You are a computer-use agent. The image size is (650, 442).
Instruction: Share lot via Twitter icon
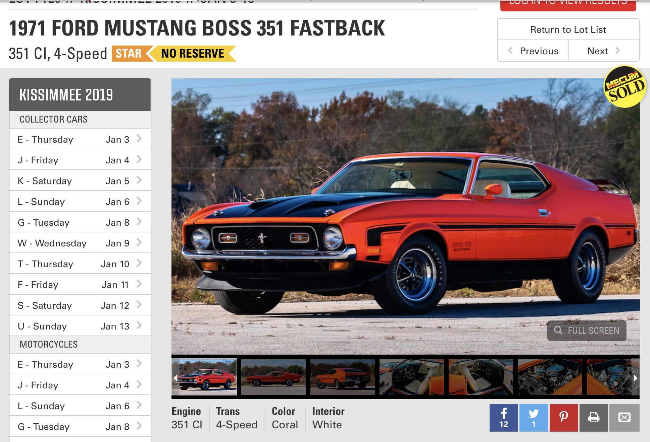(534, 418)
